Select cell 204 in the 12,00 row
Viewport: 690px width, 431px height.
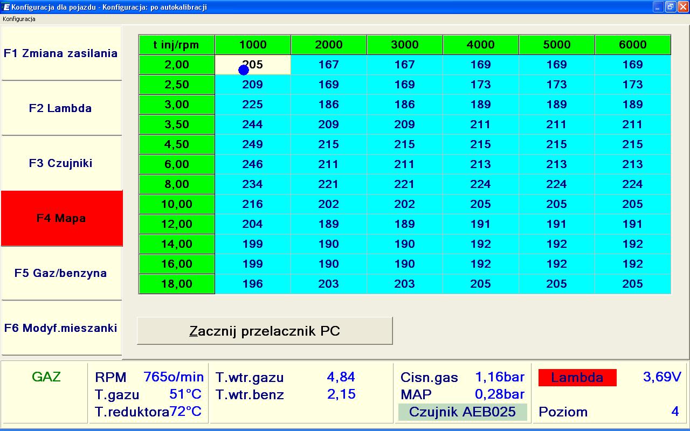[x=253, y=224]
